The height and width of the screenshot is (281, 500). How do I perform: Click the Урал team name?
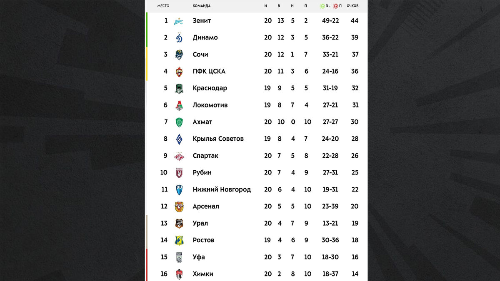point(200,223)
